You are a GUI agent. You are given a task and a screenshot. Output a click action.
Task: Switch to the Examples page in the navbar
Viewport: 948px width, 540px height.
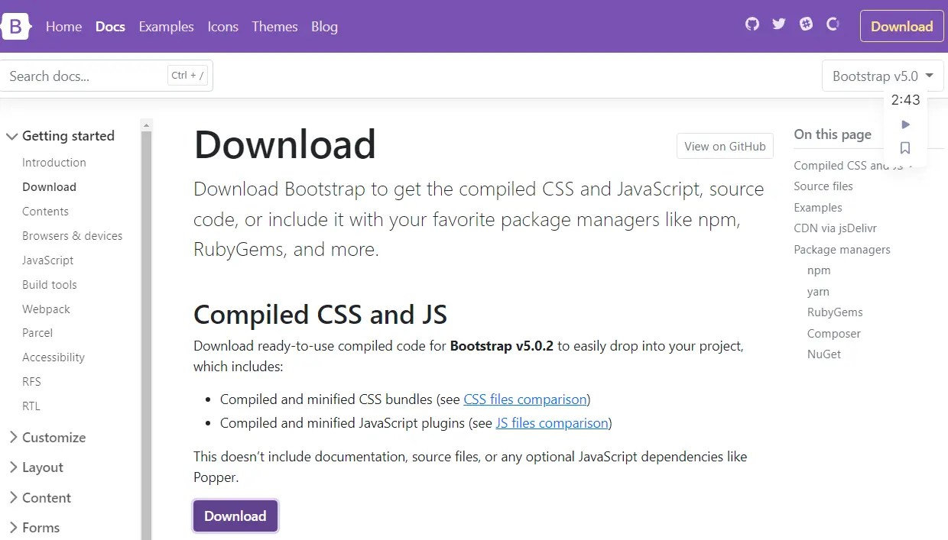coord(166,27)
